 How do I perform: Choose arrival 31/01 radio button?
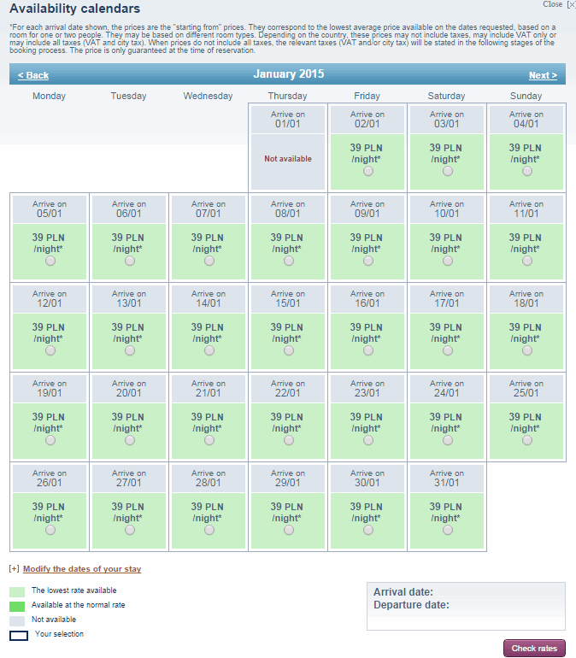448,531
